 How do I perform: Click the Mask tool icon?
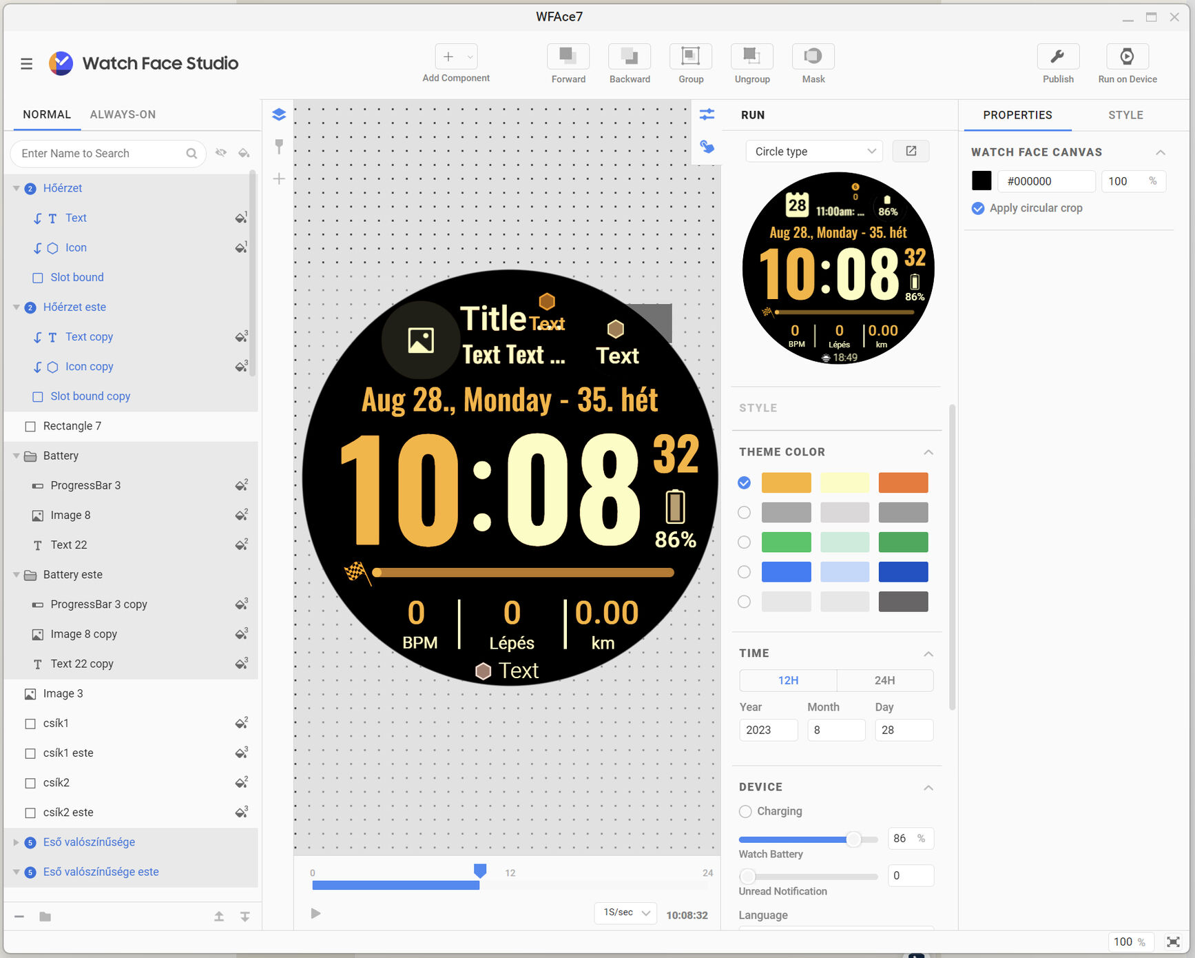[x=813, y=56]
